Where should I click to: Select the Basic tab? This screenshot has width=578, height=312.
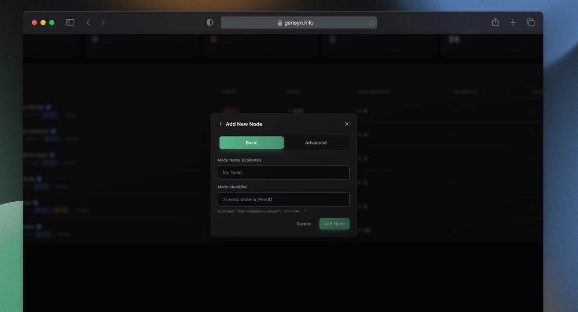coord(251,143)
